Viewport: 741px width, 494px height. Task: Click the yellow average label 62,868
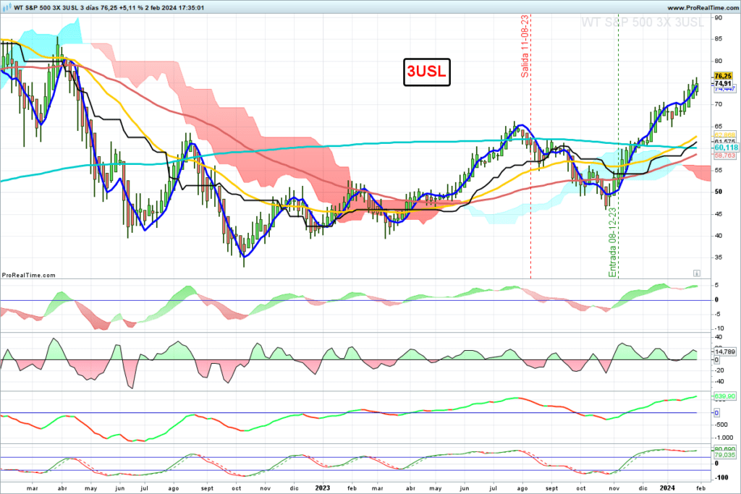[x=724, y=135]
